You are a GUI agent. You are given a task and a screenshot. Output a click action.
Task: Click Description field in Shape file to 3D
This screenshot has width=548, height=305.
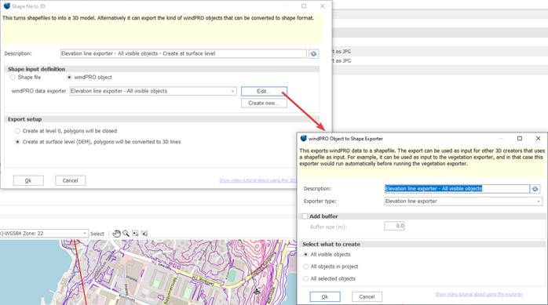pos(184,54)
